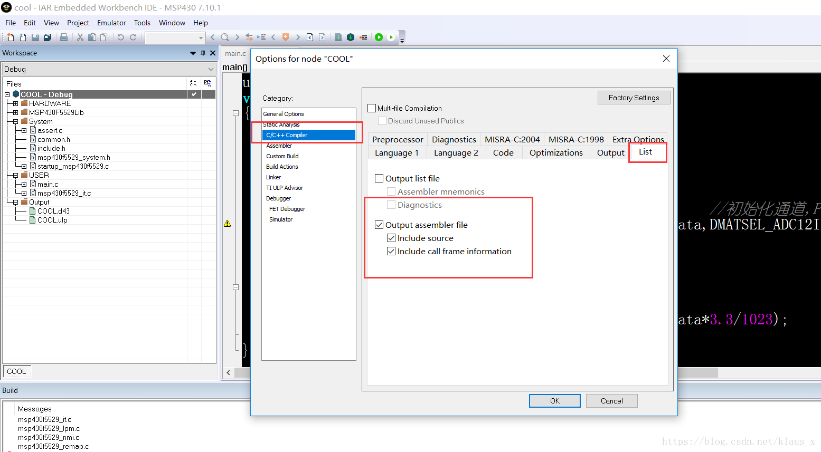The height and width of the screenshot is (452, 821).
Task: Create a new document from toolbar
Action: pyautogui.click(x=11, y=37)
